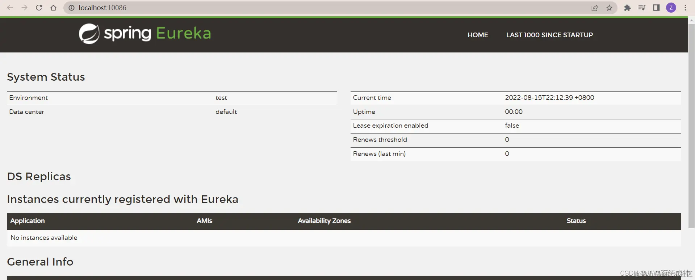695x280 pixels.
Task: Click the Availability Zones column header
Action: (x=324, y=221)
